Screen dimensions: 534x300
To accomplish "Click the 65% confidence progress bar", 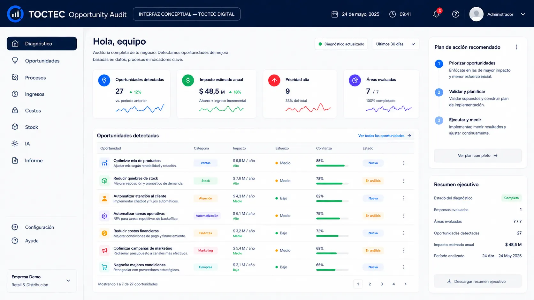I will [x=332, y=270].
